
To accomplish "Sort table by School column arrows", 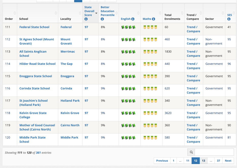I will (x=56, y=13).
